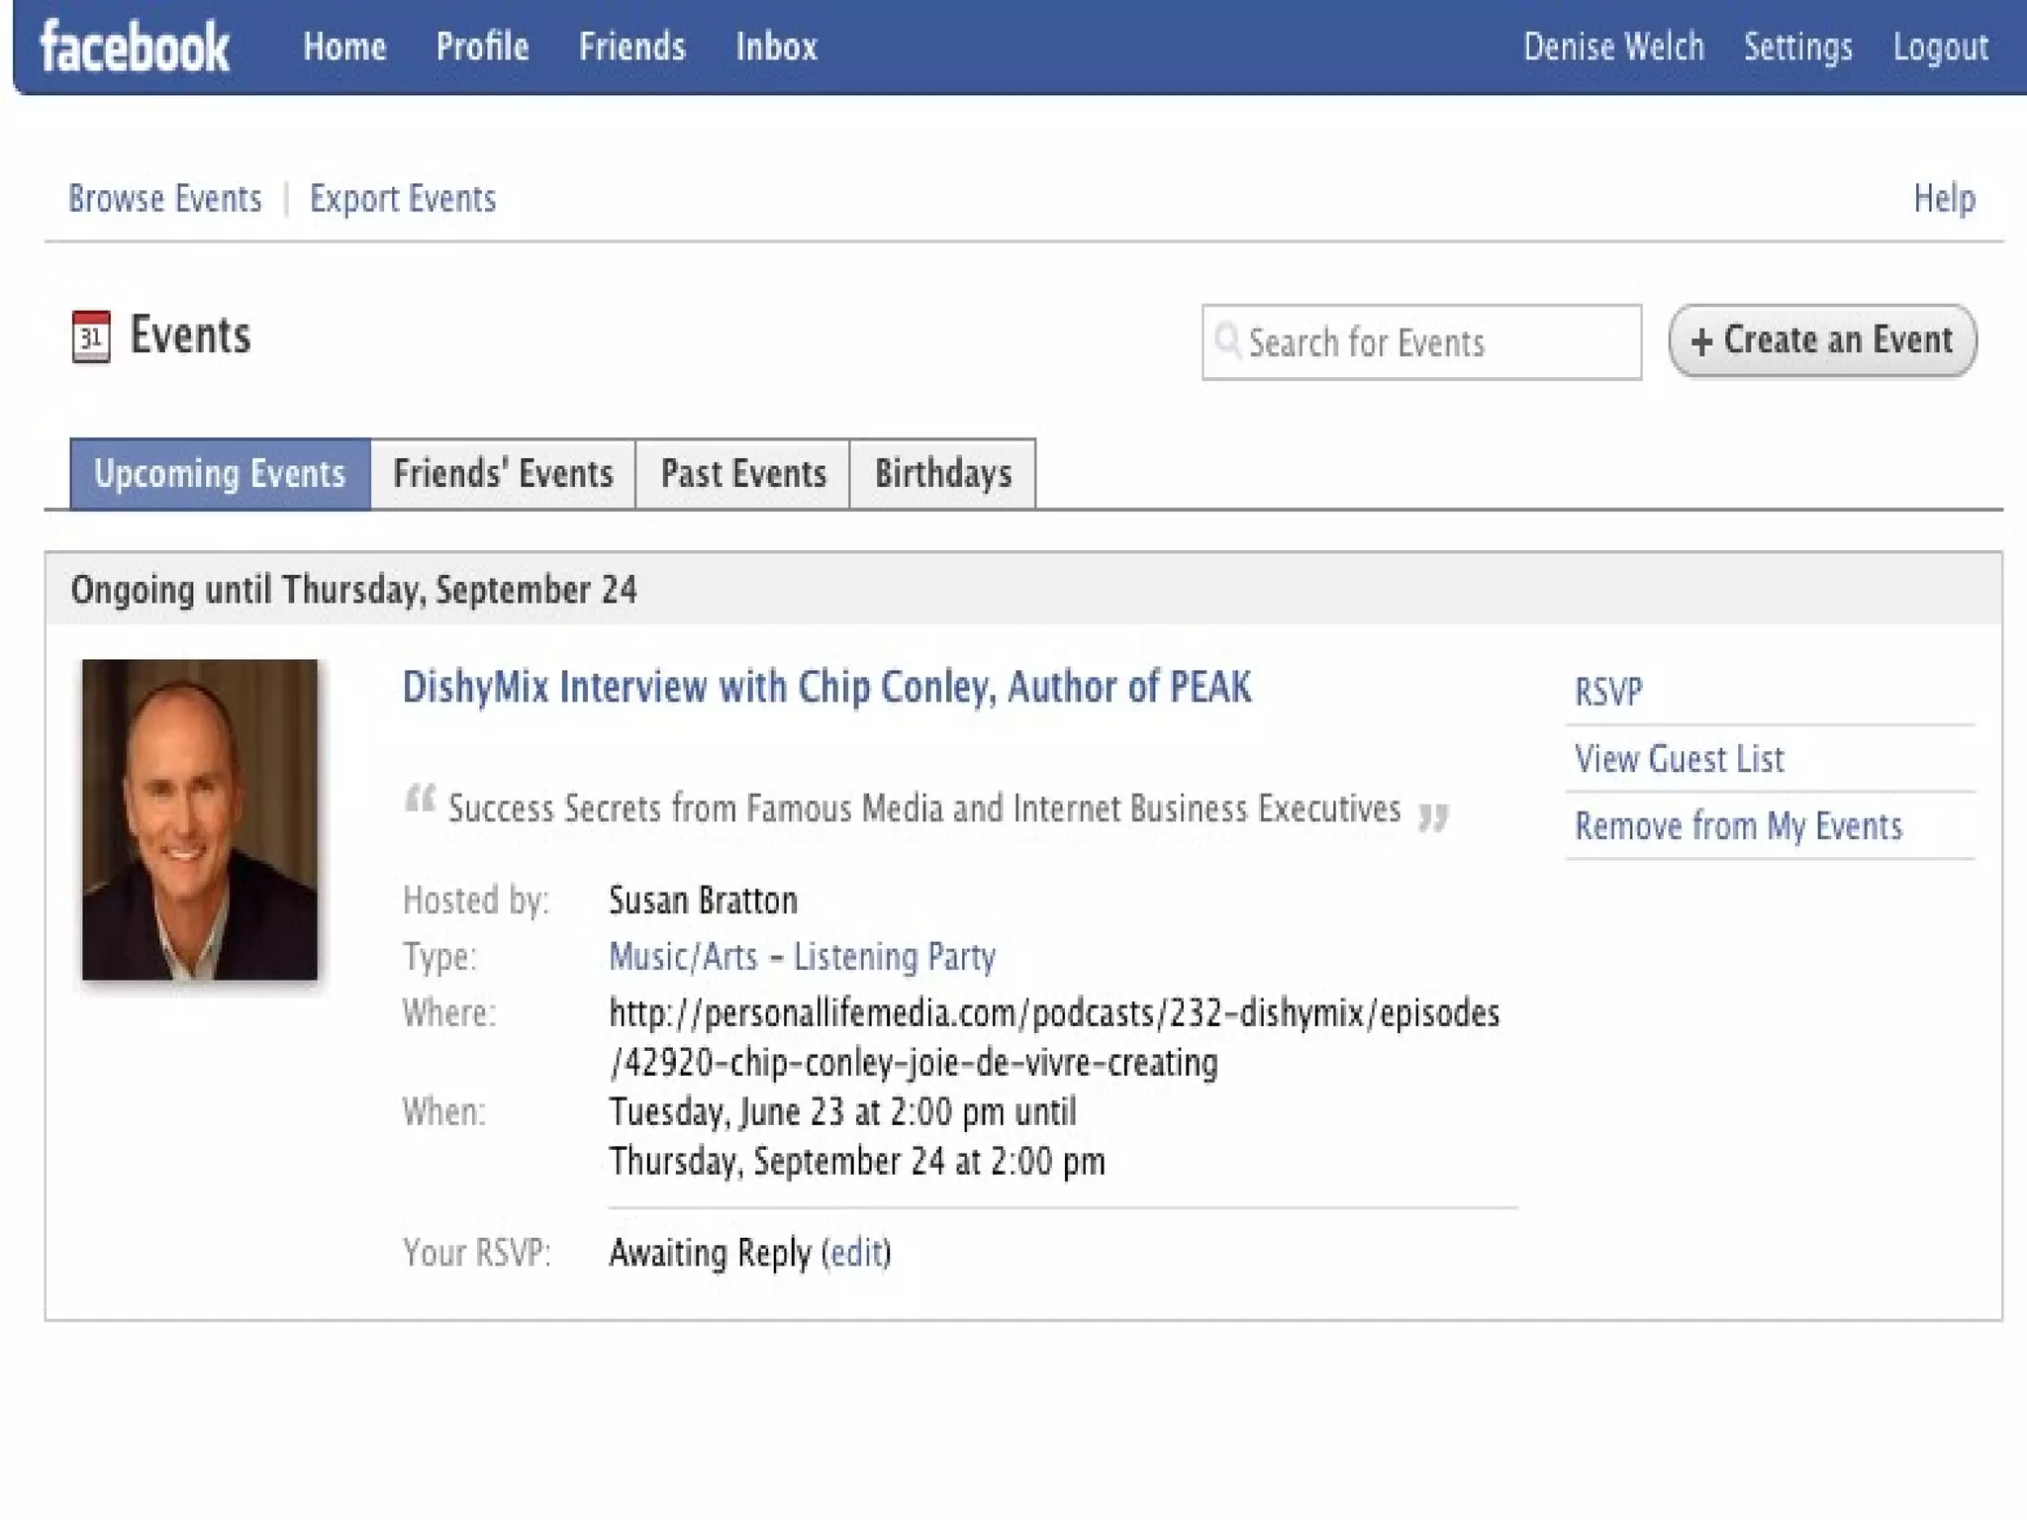Click the RSVP link
This screenshot has width=2027, height=1520.
pos(1608,692)
